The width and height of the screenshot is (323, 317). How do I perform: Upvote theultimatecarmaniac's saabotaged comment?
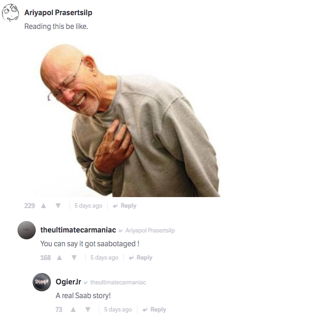coord(60,258)
